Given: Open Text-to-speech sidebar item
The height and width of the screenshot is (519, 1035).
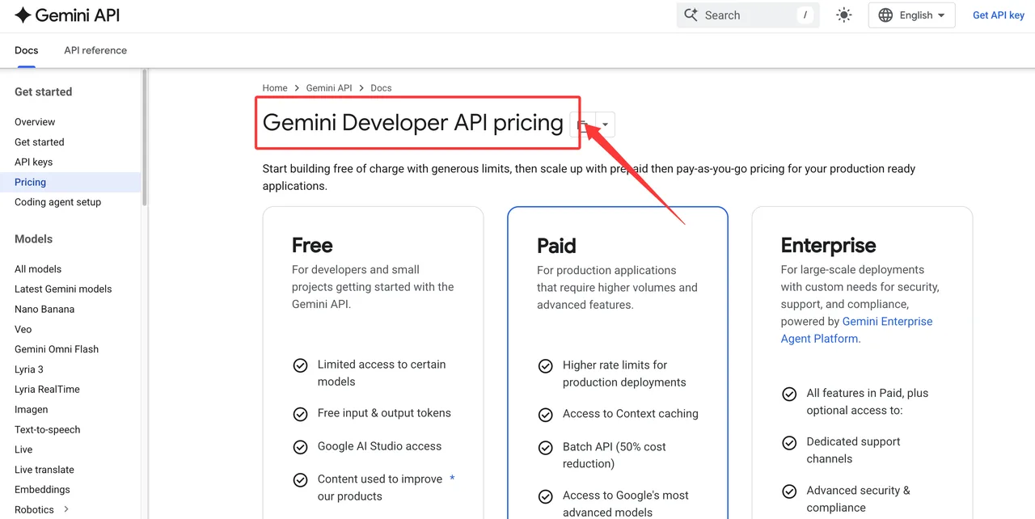Looking at the screenshot, I should (48, 429).
